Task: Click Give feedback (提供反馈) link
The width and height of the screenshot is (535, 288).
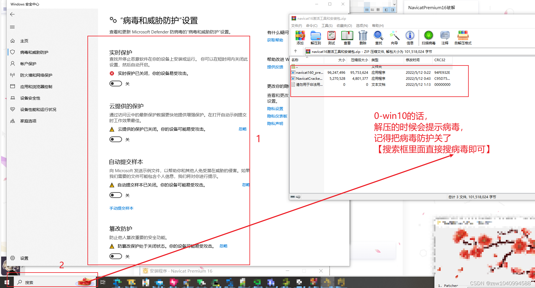Action: click(275, 67)
